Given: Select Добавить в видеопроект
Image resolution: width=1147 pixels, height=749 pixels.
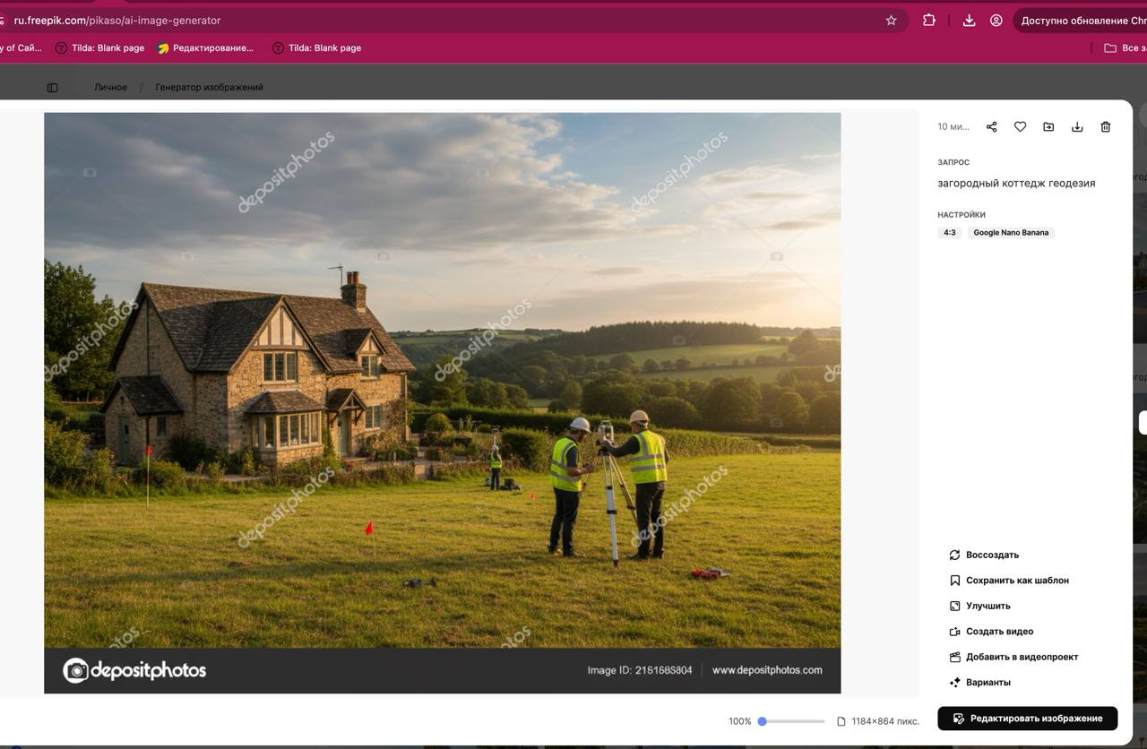Looking at the screenshot, I should (1021, 657).
